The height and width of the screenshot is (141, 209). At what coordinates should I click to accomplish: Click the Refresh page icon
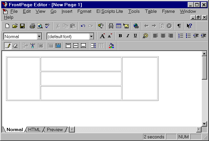coord(161,26)
